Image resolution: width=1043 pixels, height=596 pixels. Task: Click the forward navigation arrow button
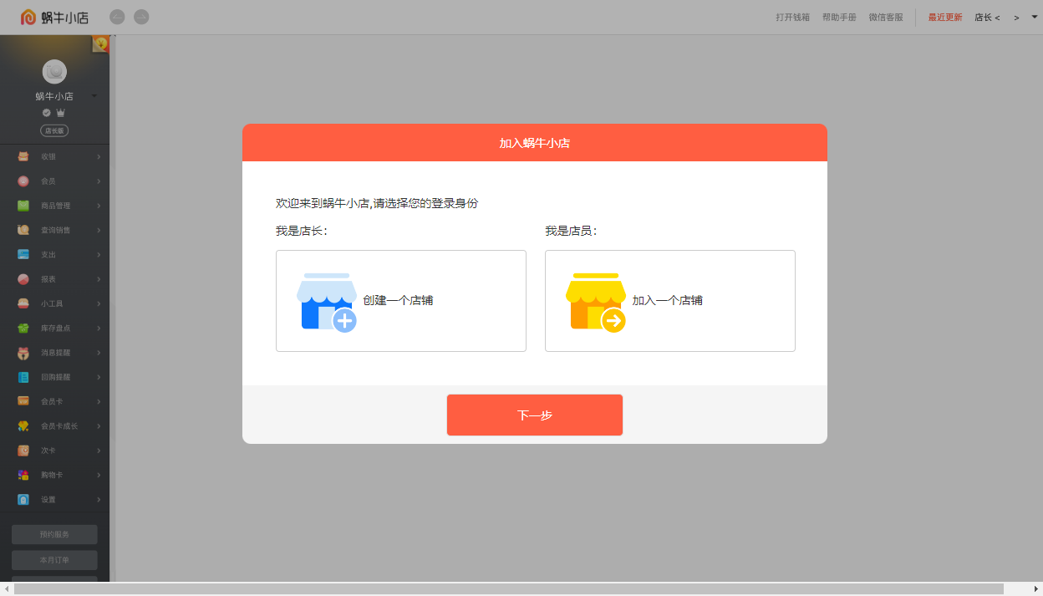(142, 17)
